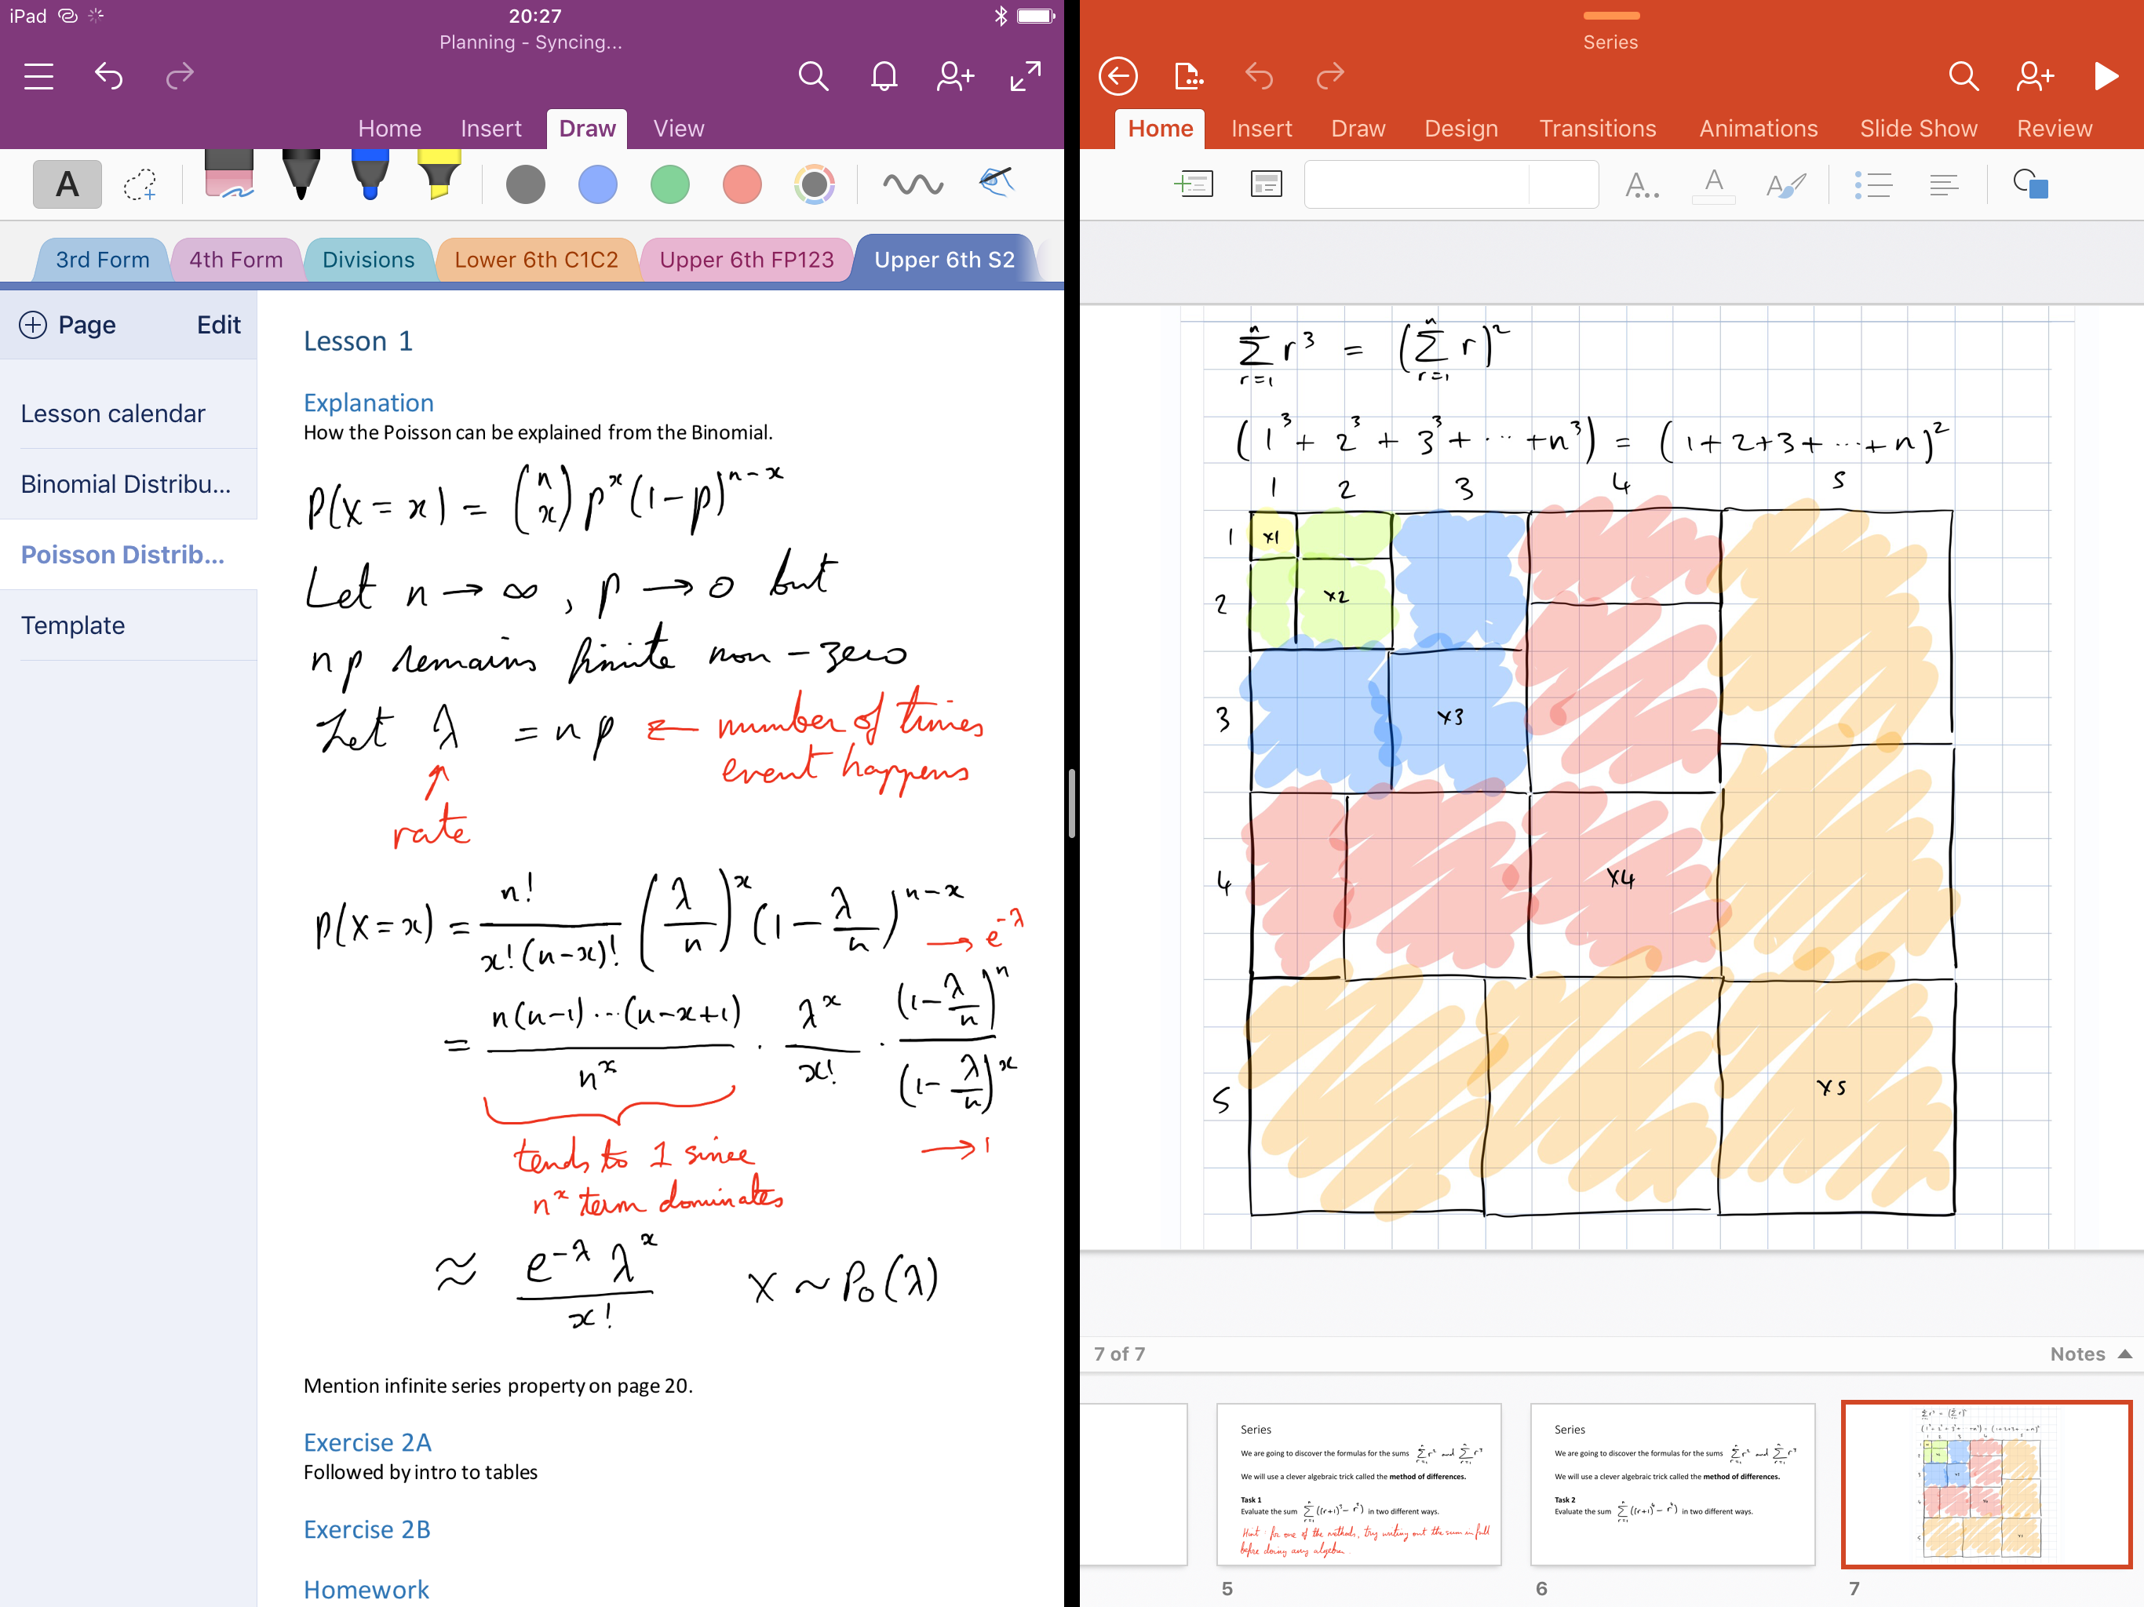This screenshot has height=1607, width=2144.
Task: Click the back navigation button in PowerPoint
Action: (1114, 76)
